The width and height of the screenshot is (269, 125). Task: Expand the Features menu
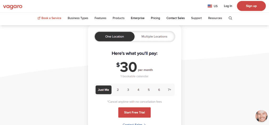click(x=100, y=18)
